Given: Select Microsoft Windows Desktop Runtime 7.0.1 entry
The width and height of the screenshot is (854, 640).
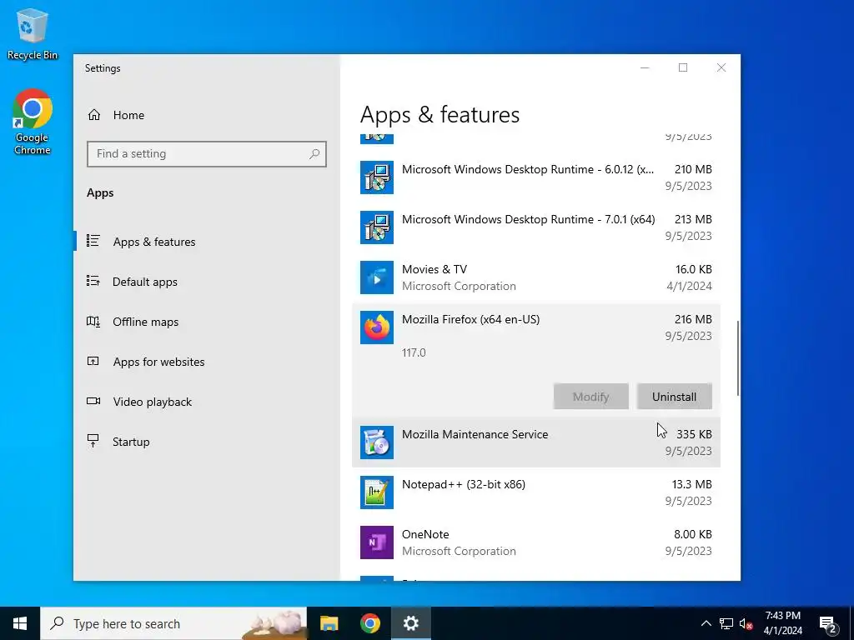Looking at the screenshot, I should point(536,227).
